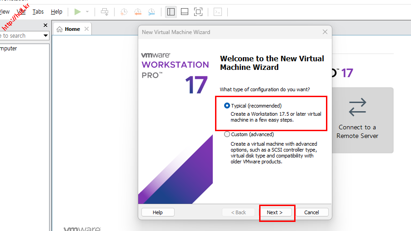Viewport: 411px width, 231px height.
Task: Click the Home tab house icon
Action: coord(60,29)
